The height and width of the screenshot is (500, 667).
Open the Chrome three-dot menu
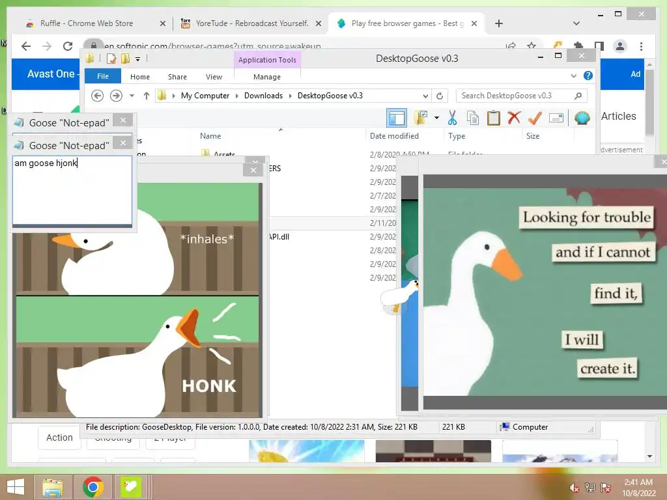pos(641,46)
